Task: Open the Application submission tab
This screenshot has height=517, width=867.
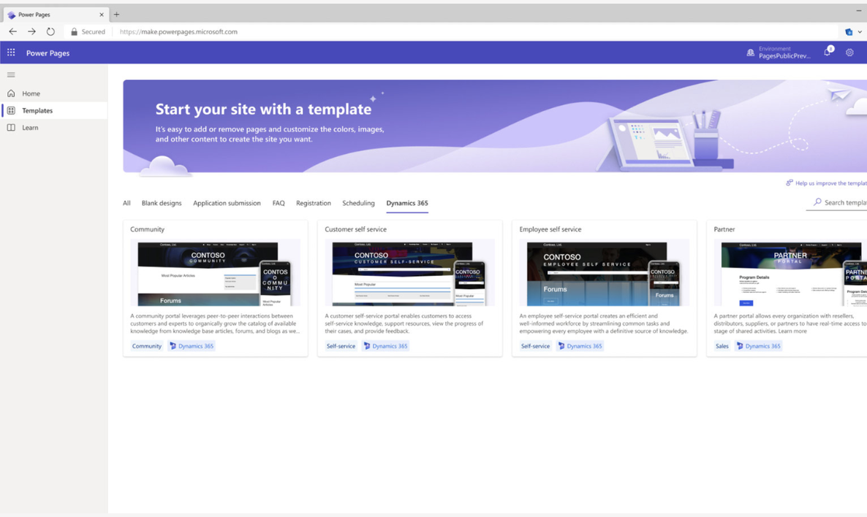Action: [x=227, y=203]
